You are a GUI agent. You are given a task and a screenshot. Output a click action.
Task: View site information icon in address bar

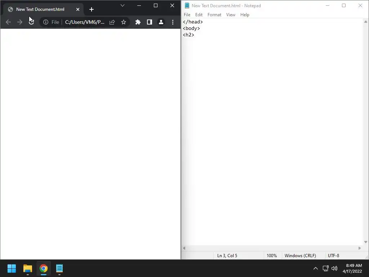coord(46,22)
